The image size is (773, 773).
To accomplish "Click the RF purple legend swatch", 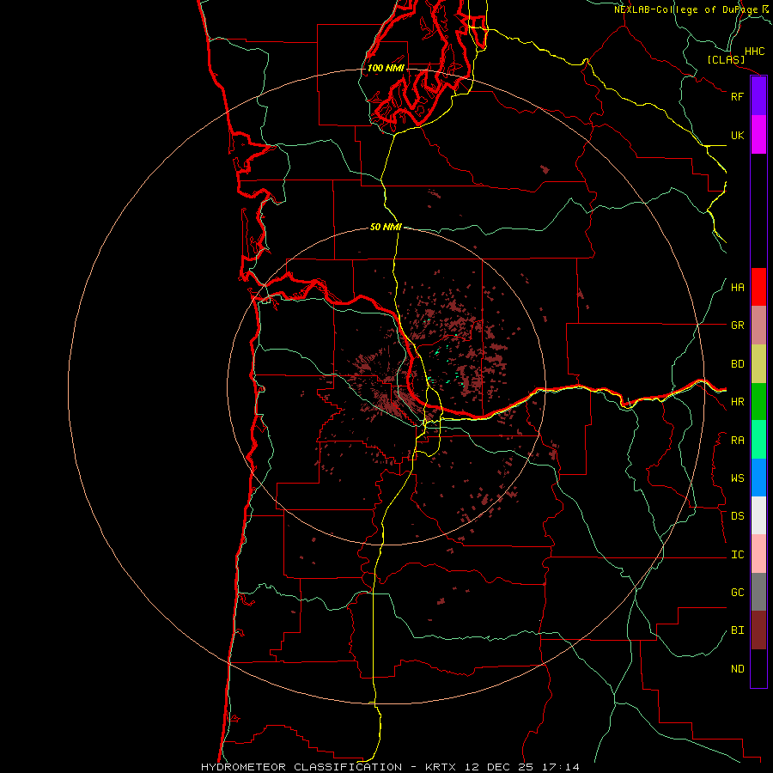I will pos(758,96).
